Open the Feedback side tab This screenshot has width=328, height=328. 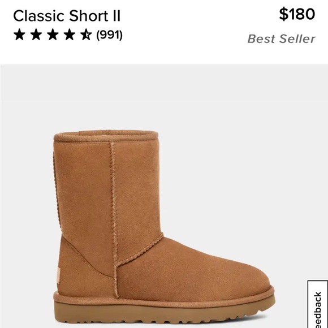(318, 304)
